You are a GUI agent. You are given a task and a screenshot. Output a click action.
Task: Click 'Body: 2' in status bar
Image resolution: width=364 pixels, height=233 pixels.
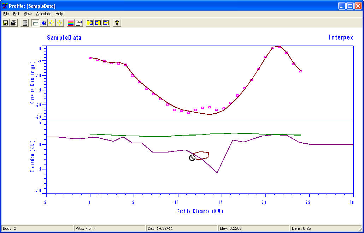(10, 229)
